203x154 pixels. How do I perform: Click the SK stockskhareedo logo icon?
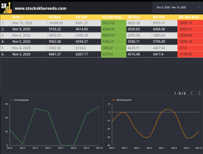tap(6, 8)
